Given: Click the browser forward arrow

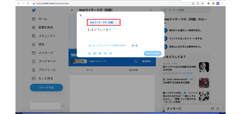Looking at the screenshot, I should point(23,3).
